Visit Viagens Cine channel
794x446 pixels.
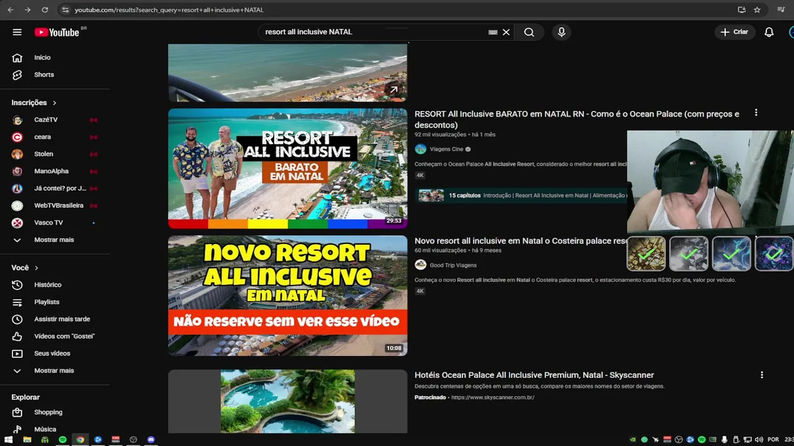446,149
